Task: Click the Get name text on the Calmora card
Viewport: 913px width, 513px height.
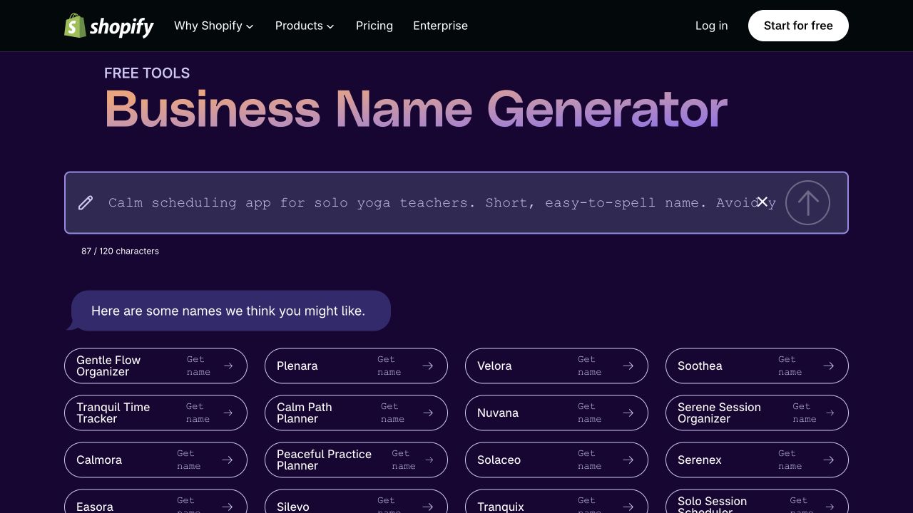Action: [x=188, y=460]
